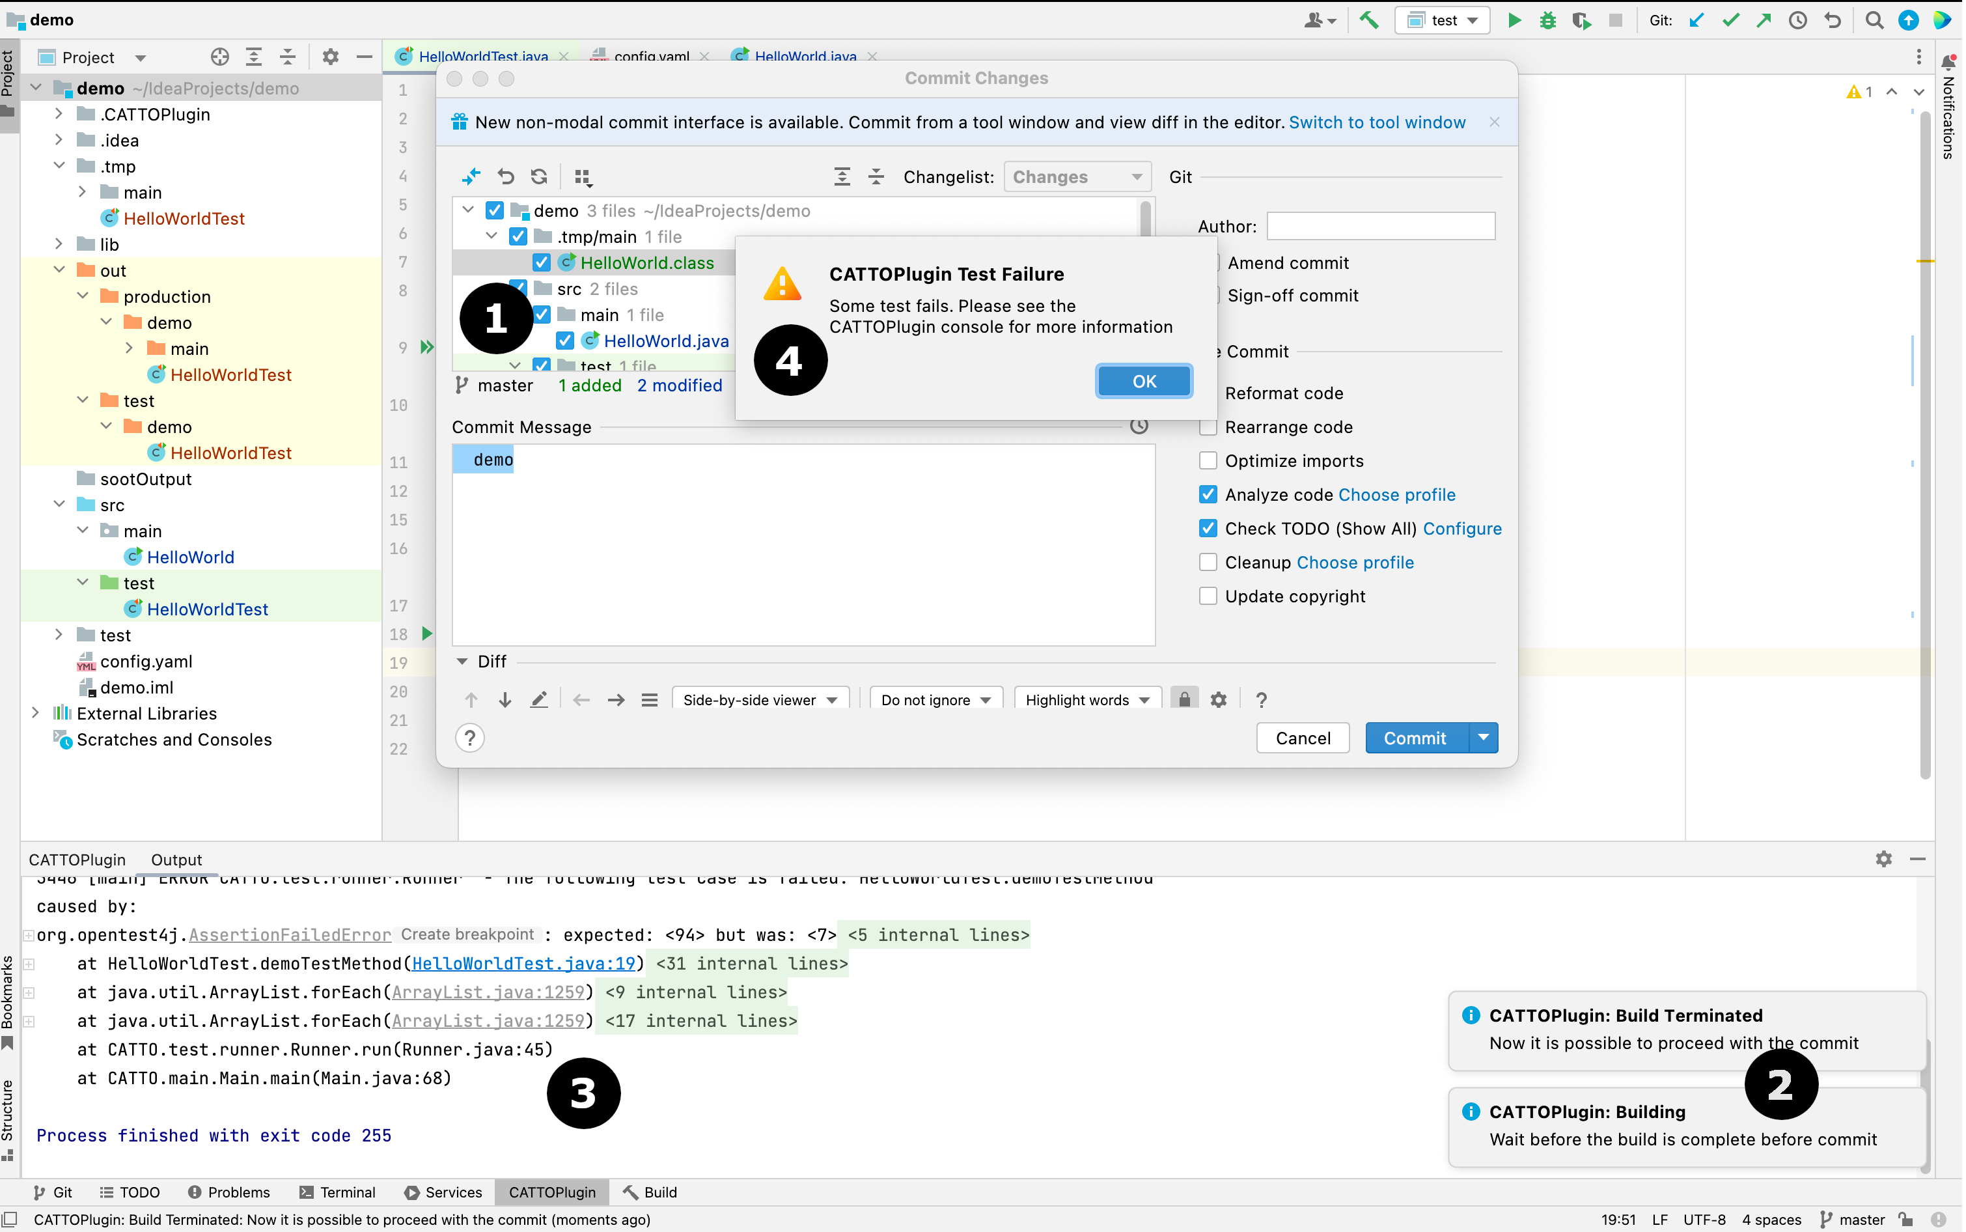Open Git history clock icon

click(1797, 20)
